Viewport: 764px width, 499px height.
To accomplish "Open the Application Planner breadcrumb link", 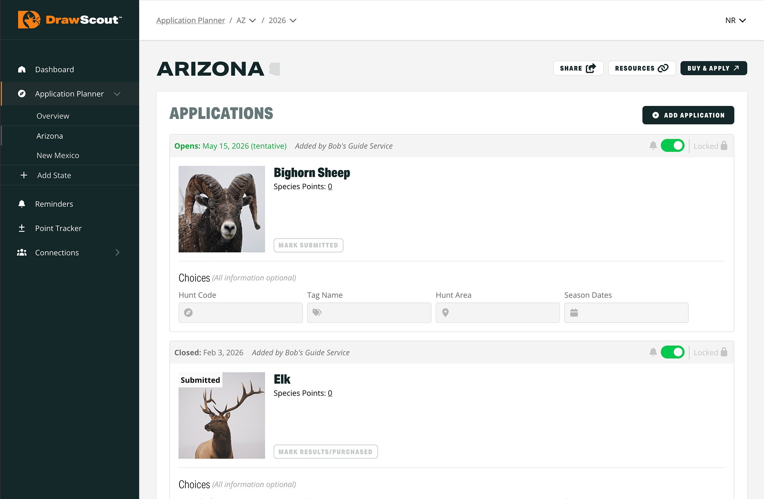I will point(190,20).
